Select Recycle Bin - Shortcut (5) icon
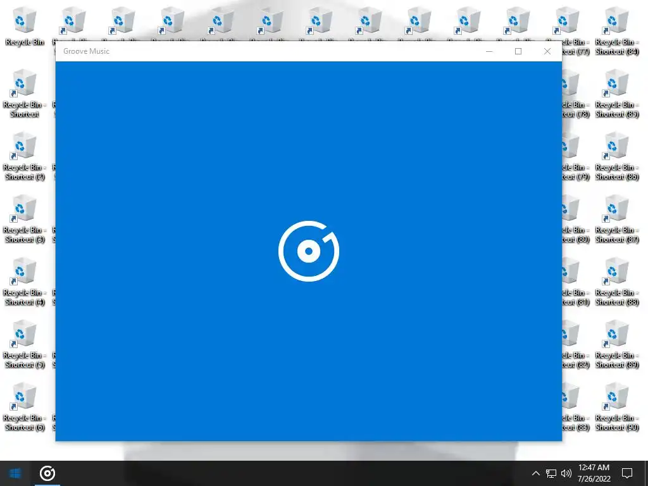Screen dimensions: 648x486 click(x=25, y=345)
